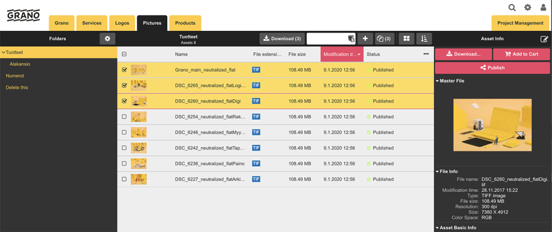Toggle the select-all header checkbox
Viewport: 552px width, 232px height.
tap(124, 54)
